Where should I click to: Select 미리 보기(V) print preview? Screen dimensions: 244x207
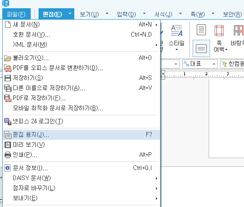81,145
